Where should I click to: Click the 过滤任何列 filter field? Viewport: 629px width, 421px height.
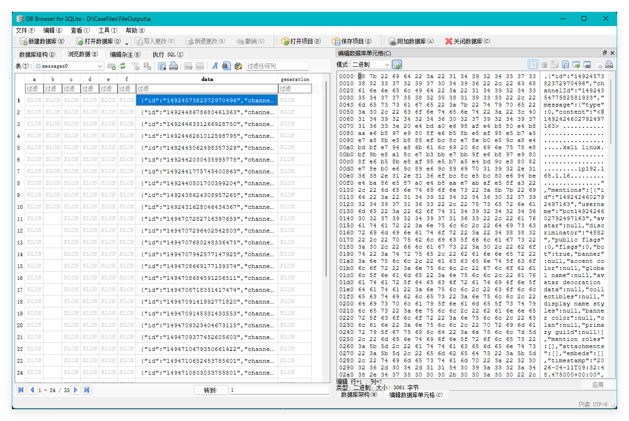tap(277, 66)
